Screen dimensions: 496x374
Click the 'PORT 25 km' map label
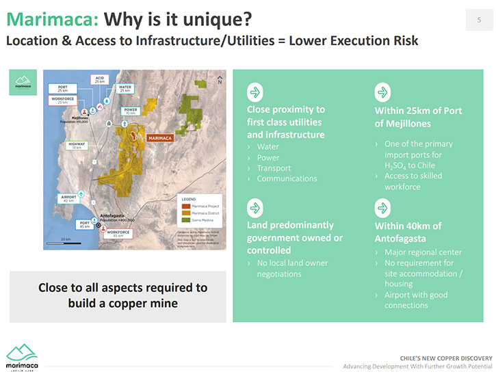63,88
